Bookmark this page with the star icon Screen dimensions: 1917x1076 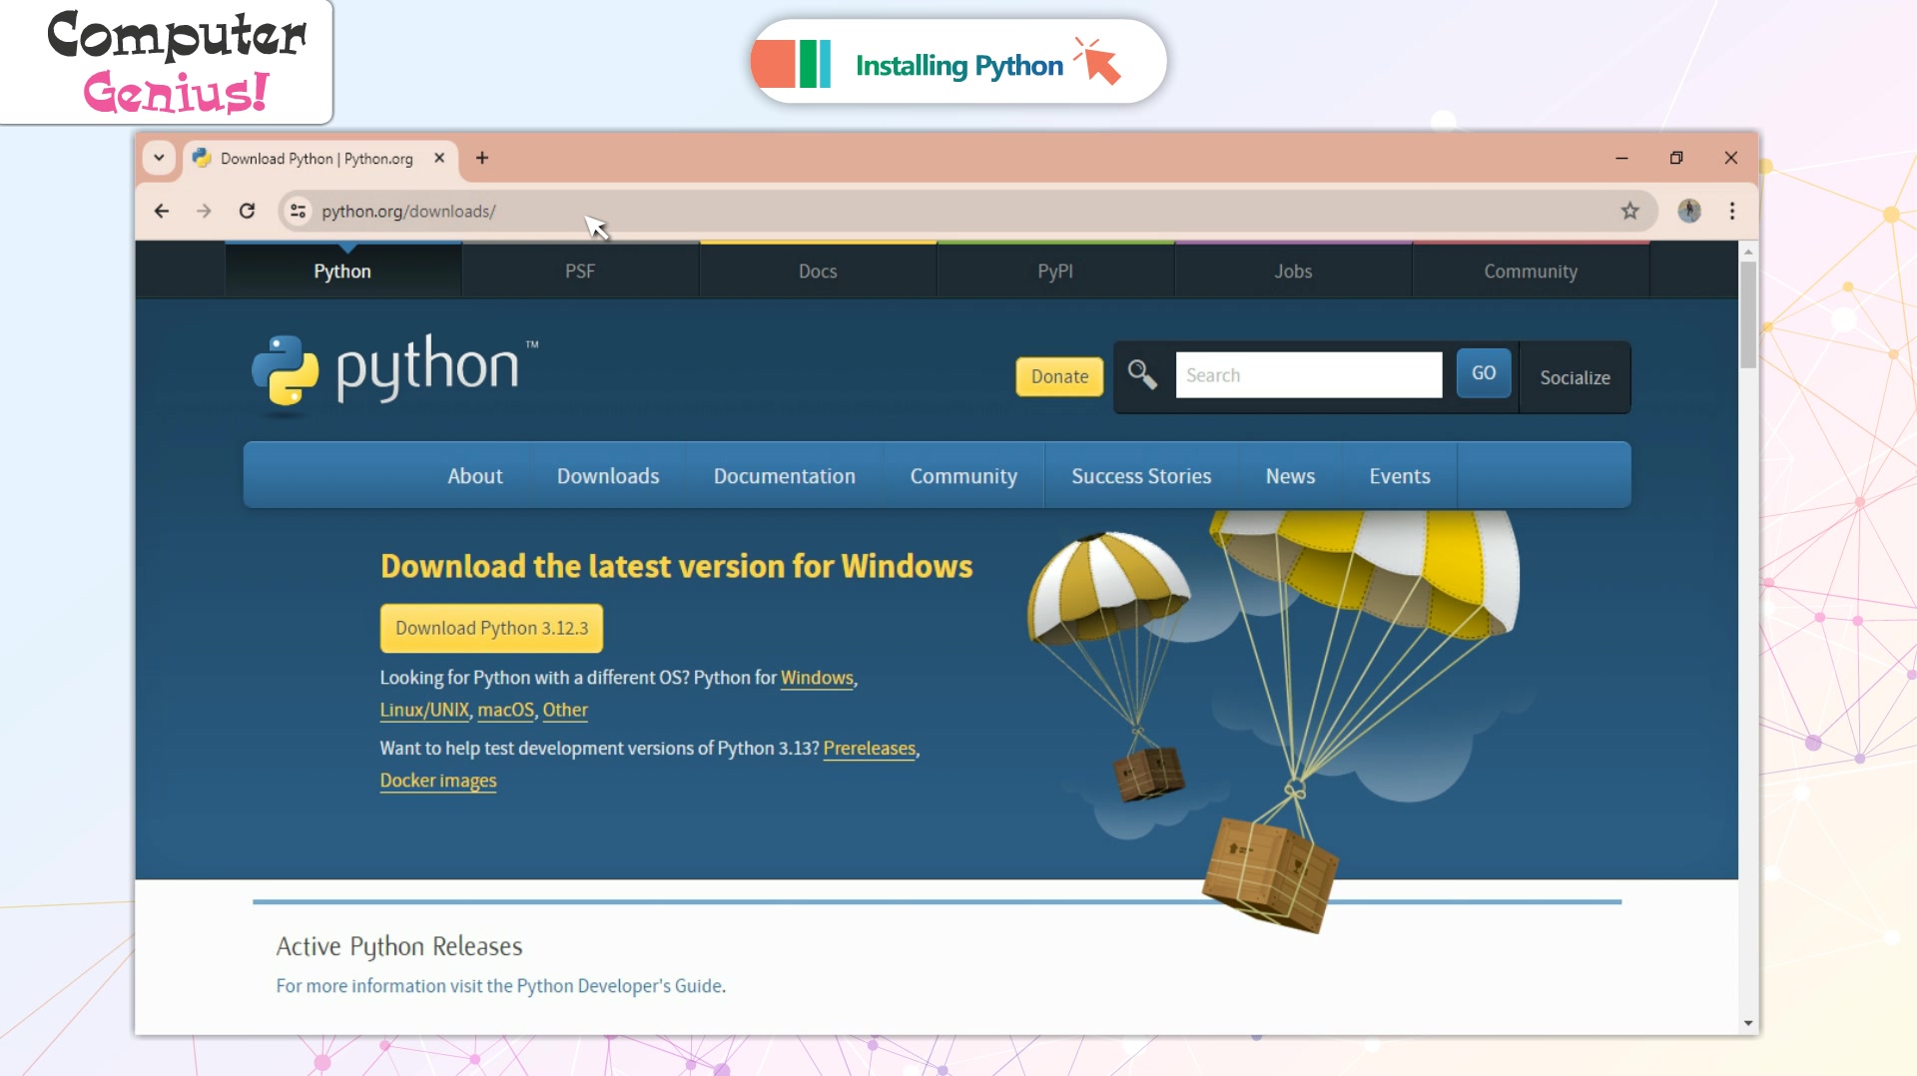click(1629, 211)
